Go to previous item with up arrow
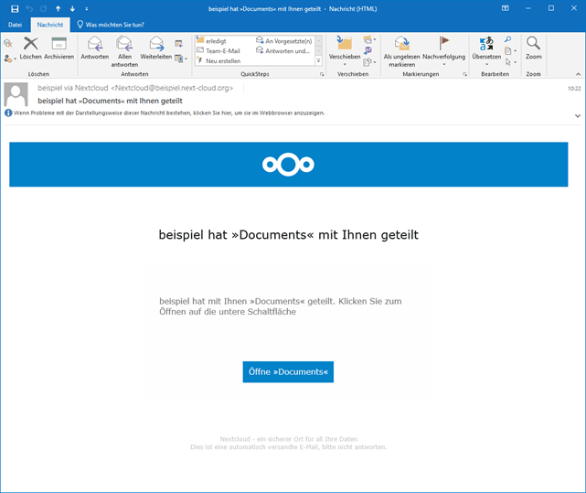 58,8
